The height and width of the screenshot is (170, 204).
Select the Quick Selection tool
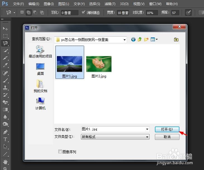[x=5, y=51]
